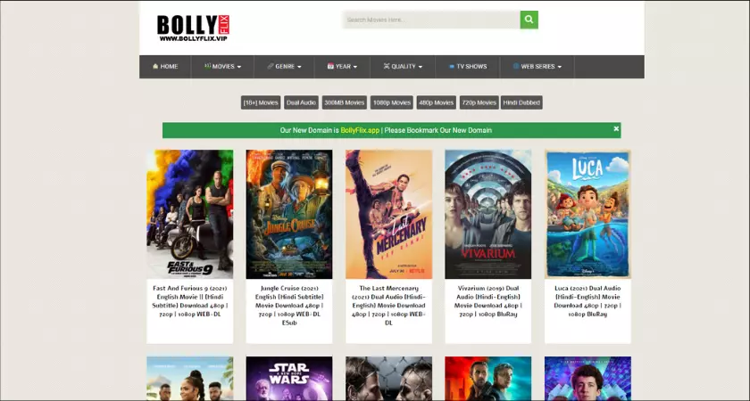Expand the Genre dropdown arrow
750x401 pixels.
pyautogui.click(x=299, y=67)
